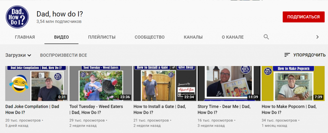Viewport: 328px width, 133px height.
Task: Open channel search magnifier icon
Action: 266,37
